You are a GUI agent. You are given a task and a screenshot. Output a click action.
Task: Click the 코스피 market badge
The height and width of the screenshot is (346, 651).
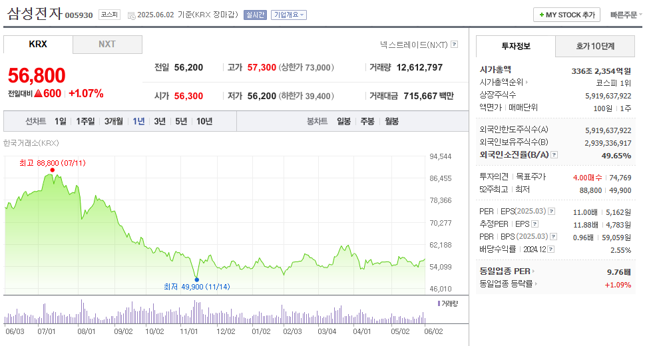pos(109,15)
